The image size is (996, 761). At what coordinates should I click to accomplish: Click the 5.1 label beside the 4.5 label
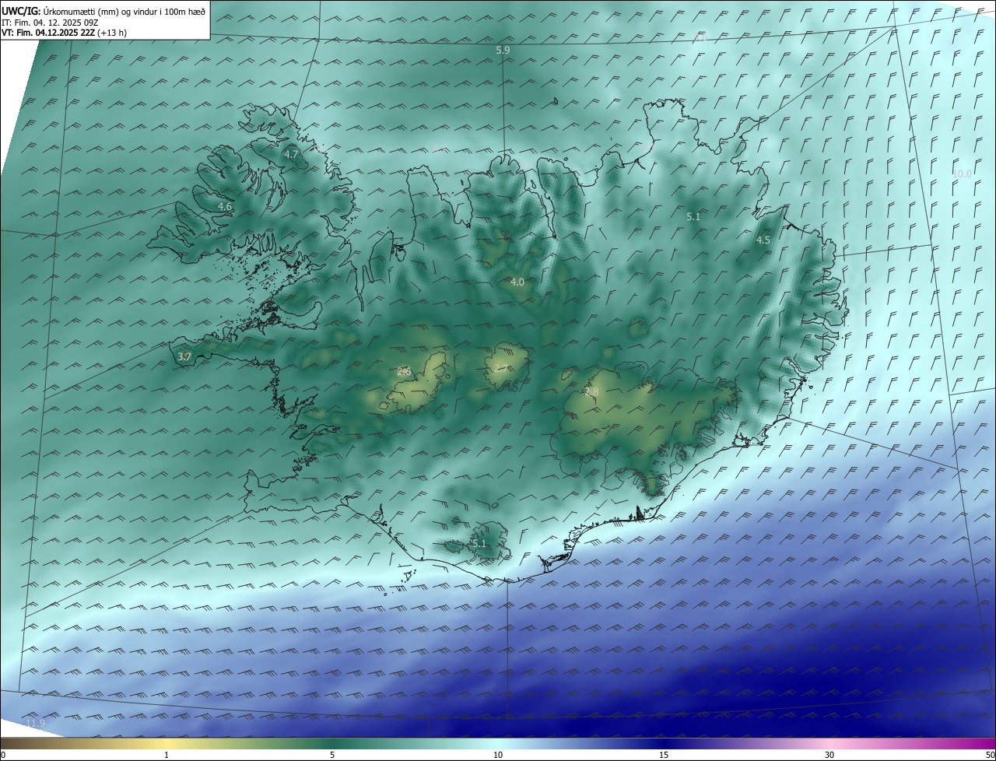click(693, 217)
